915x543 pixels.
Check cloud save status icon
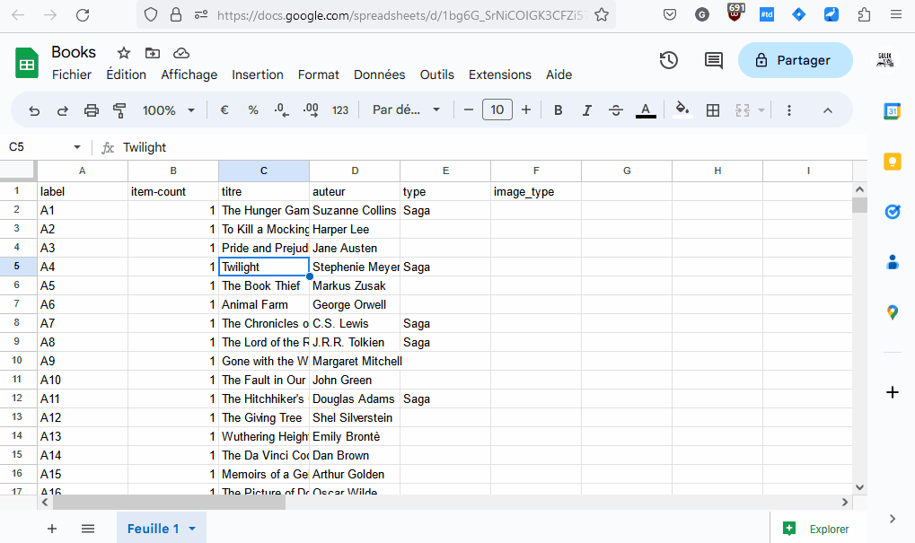click(181, 53)
